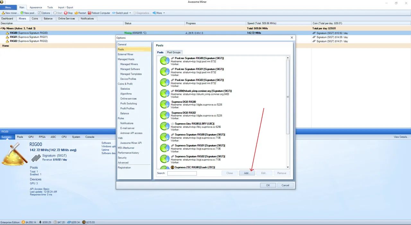Image resolution: width=411 pixels, height=225 pixels.
Task: Open the Balance tab
Action: click(48, 19)
